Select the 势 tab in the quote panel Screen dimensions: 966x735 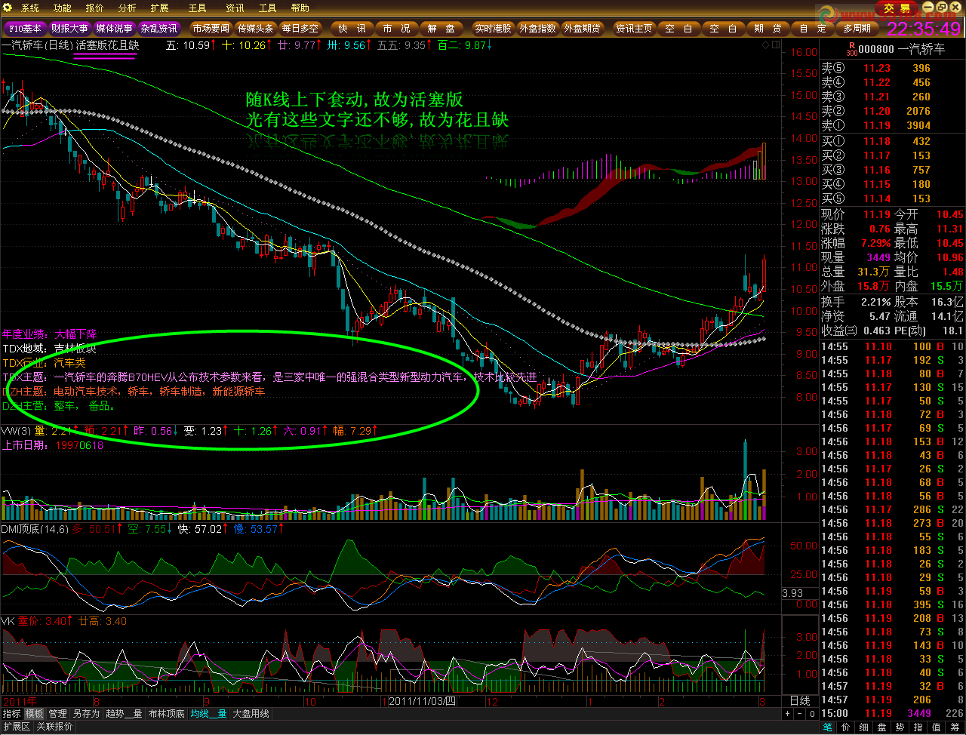(x=900, y=727)
